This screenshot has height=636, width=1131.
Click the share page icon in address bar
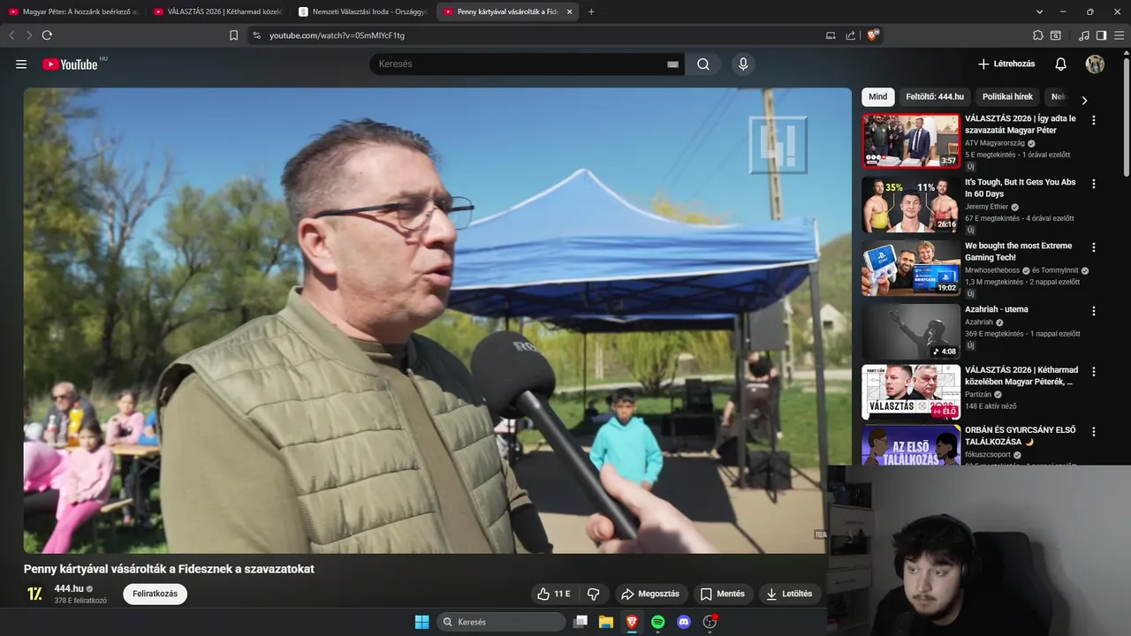click(850, 35)
